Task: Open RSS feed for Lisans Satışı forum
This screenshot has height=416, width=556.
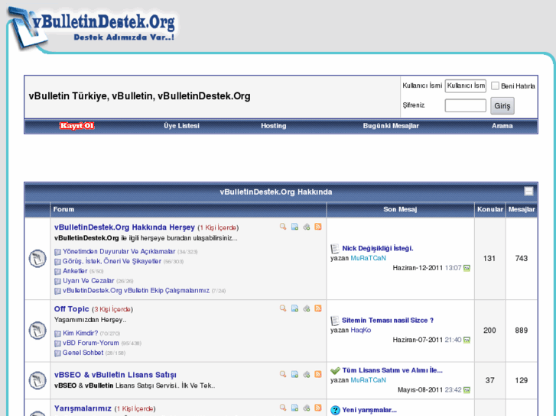Action: point(318,374)
